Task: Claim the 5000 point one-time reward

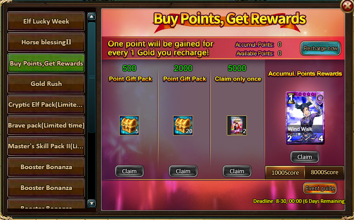Action: point(237,171)
